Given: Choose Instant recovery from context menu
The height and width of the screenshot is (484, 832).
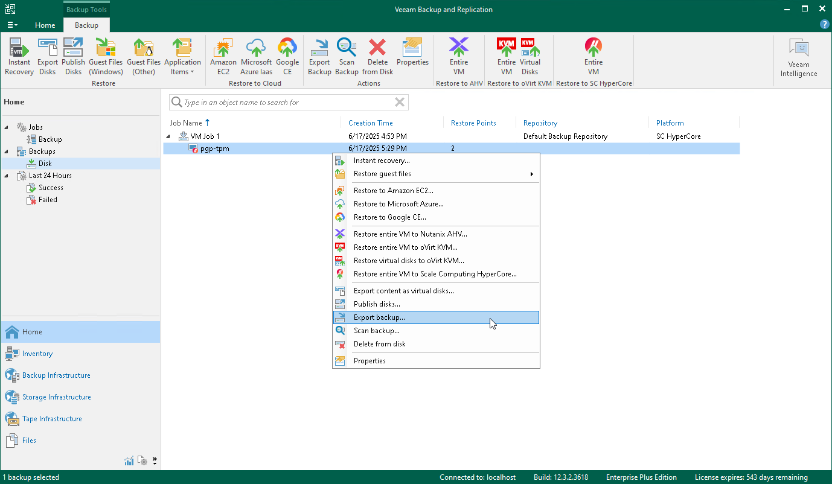Looking at the screenshot, I should [x=436, y=161].
